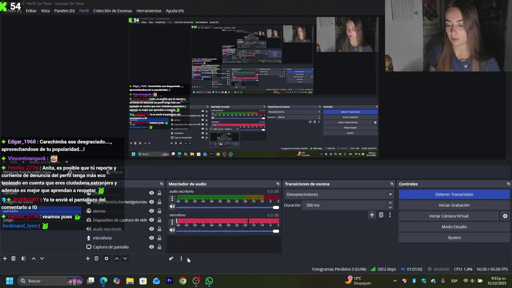Open audio escritorio three-dot options menu
The width and height of the screenshot is (512, 288).
(172, 199)
